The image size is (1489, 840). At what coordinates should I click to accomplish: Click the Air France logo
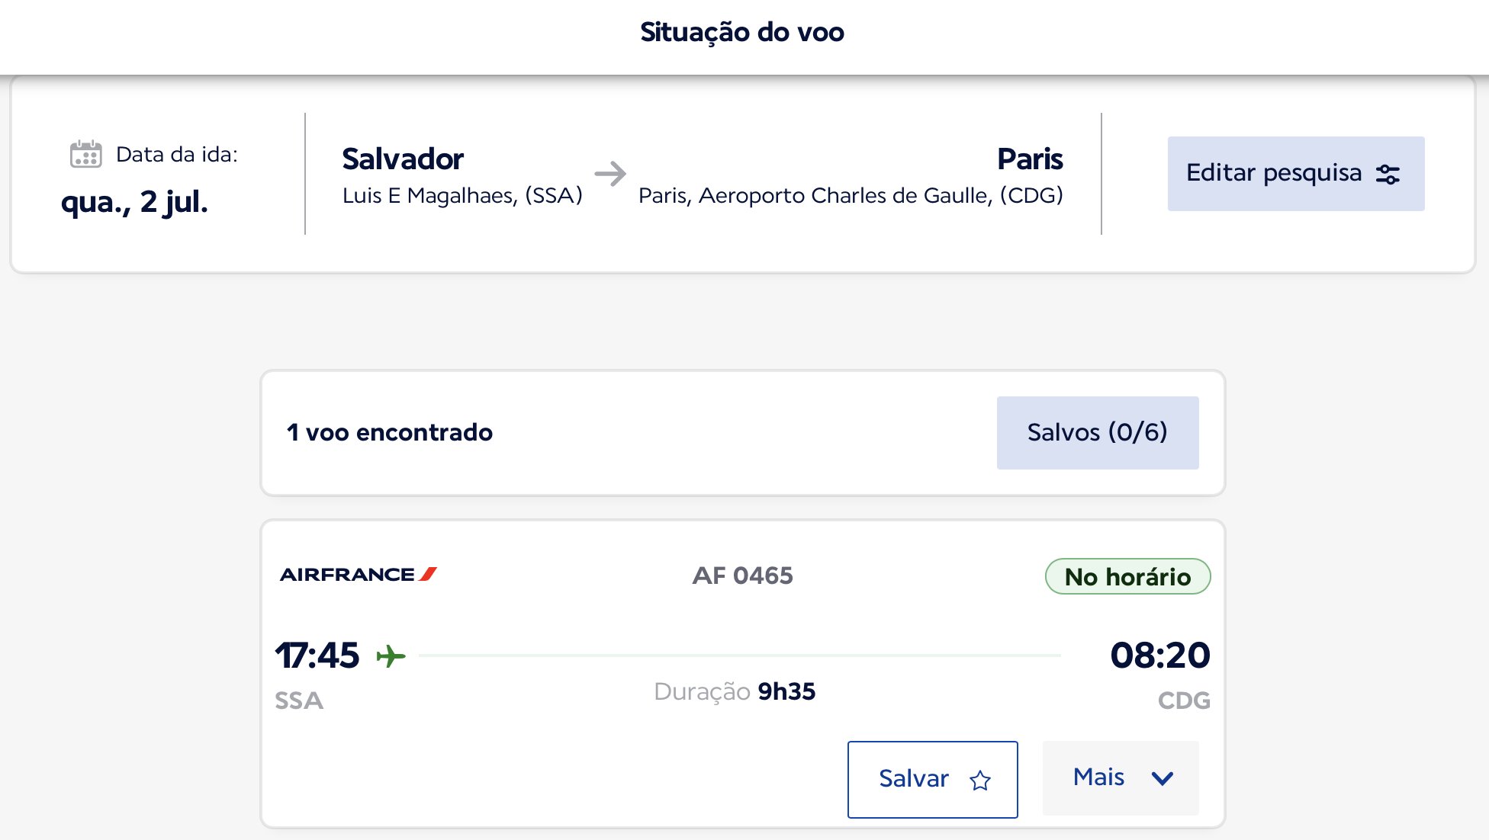point(359,574)
